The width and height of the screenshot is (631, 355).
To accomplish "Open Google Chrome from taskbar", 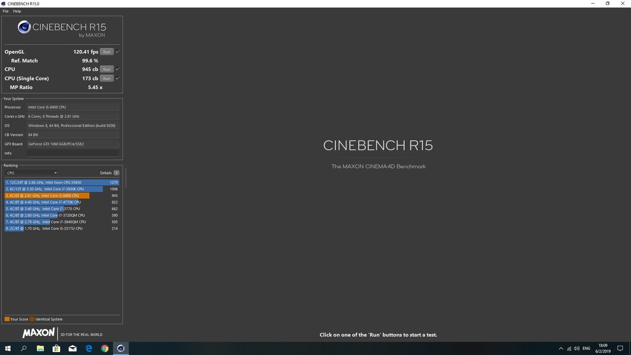I will 105,349.
